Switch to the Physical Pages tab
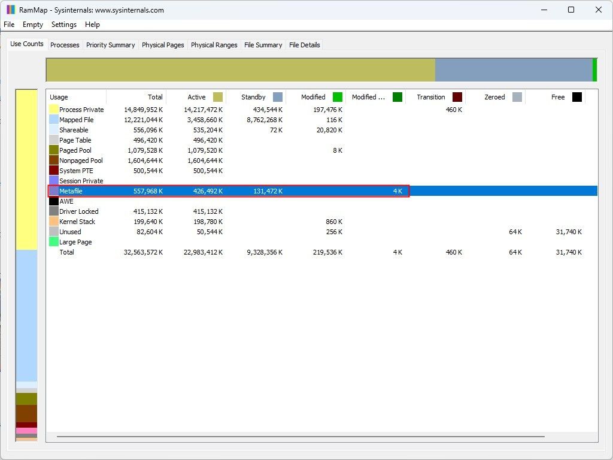 click(163, 45)
